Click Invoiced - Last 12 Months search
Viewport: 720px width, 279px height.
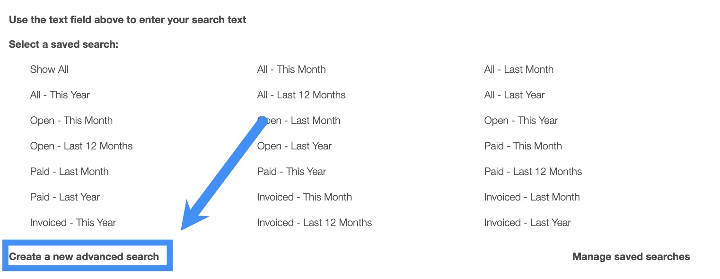[315, 223]
